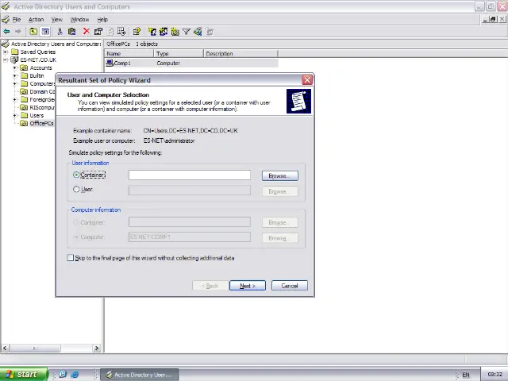This screenshot has height=381, width=508.
Task: Open the View menu
Action: [56, 19]
